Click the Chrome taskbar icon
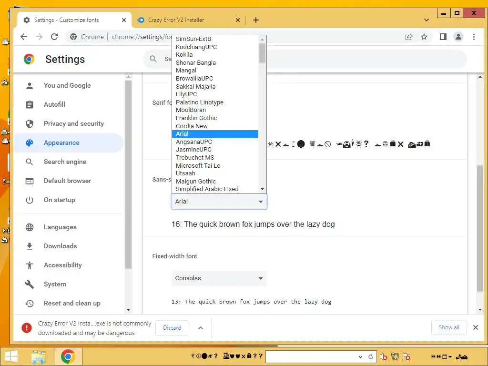488x366 pixels. (68, 356)
